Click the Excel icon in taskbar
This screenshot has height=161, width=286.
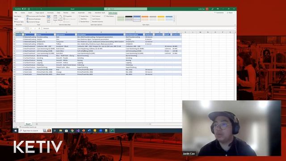(112, 131)
